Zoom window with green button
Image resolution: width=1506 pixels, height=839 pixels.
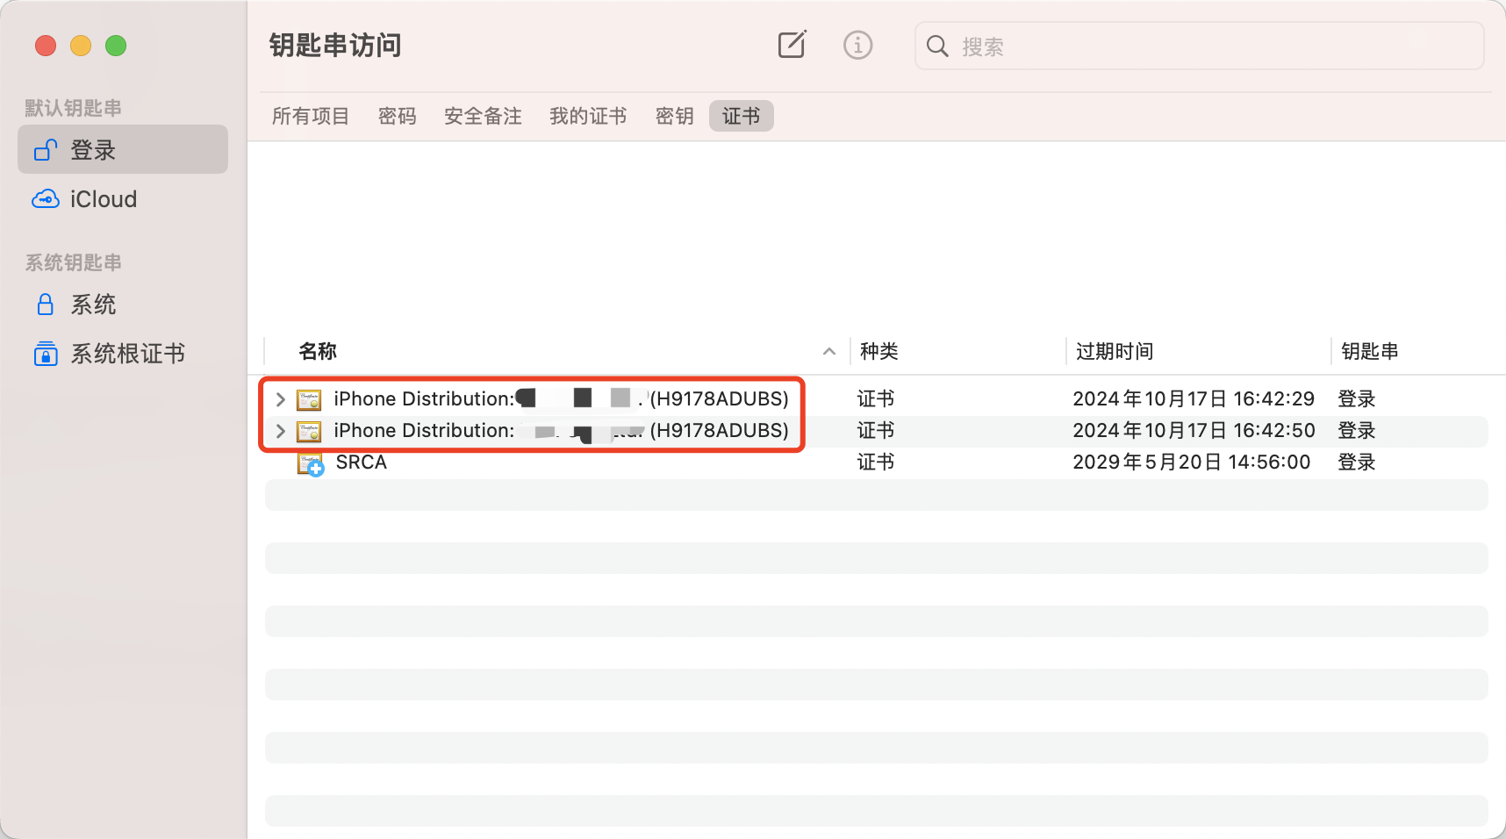coord(116,46)
